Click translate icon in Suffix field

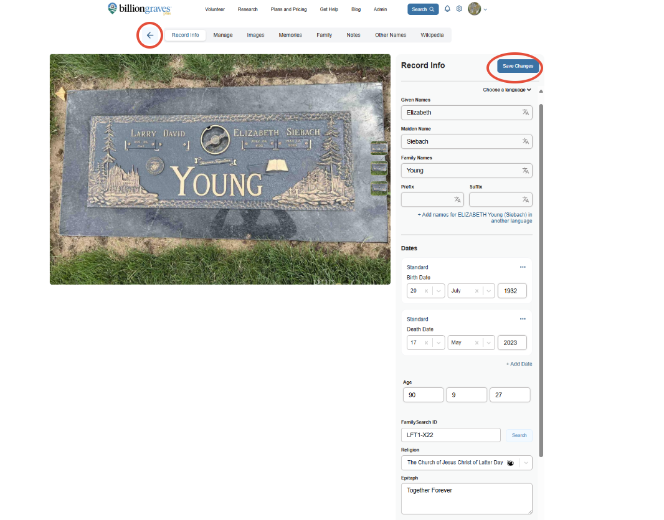tap(526, 199)
